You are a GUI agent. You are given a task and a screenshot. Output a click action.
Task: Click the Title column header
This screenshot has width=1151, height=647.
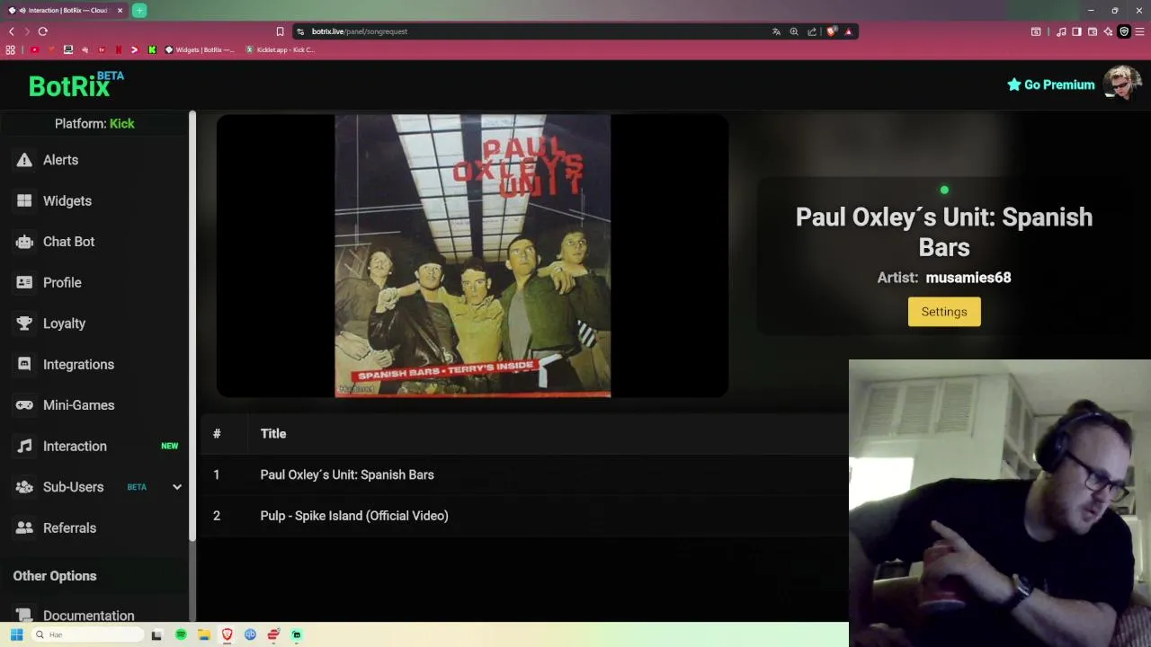pyautogui.click(x=273, y=434)
